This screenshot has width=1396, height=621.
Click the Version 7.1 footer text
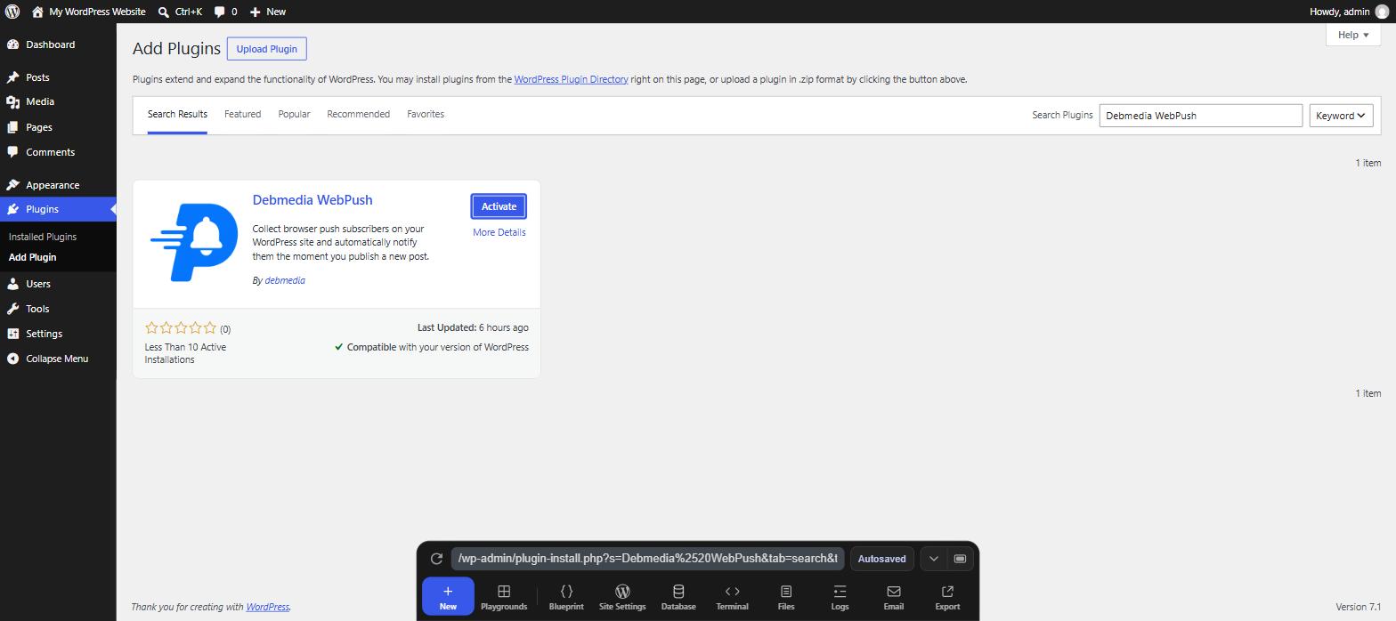click(1359, 607)
